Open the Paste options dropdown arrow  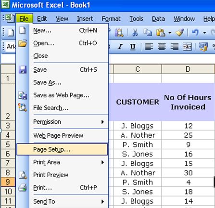coord(170,33)
